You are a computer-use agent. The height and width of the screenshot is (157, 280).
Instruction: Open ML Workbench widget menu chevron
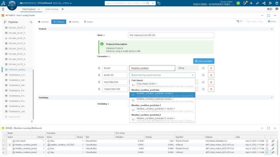[275, 128]
